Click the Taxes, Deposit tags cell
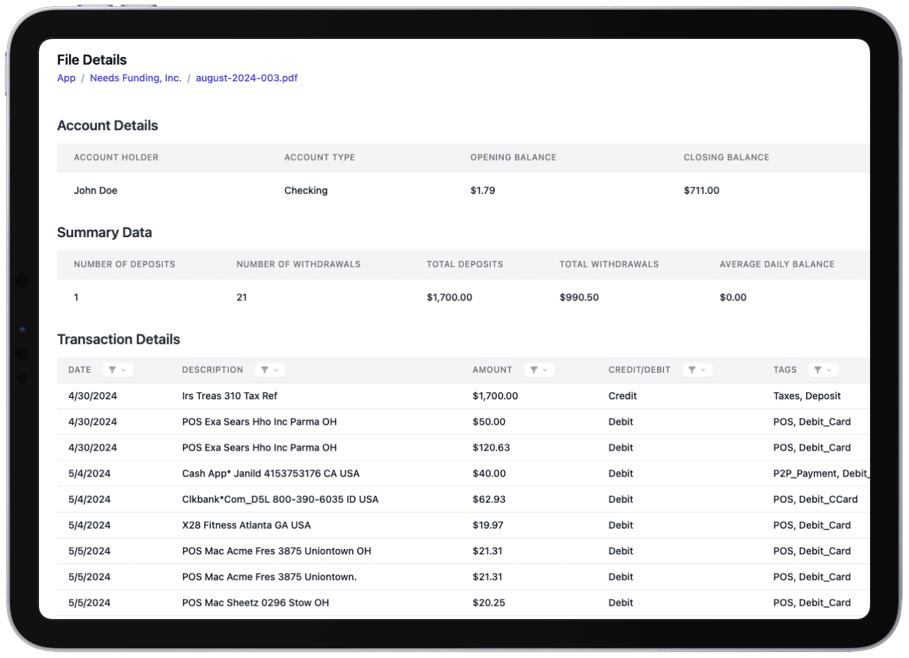Image resolution: width=909 pixels, height=658 pixels. pos(807,396)
